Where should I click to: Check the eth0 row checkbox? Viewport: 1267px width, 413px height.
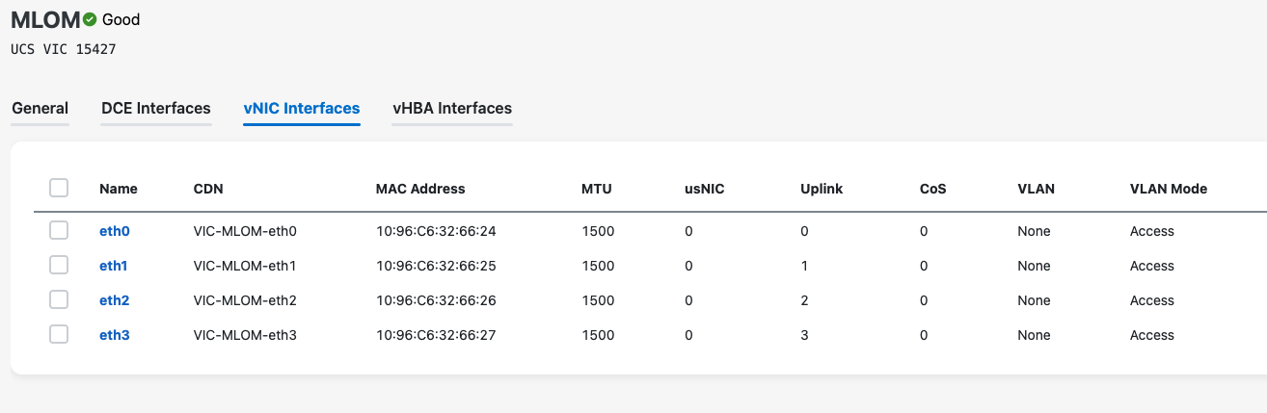coord(59,230)
